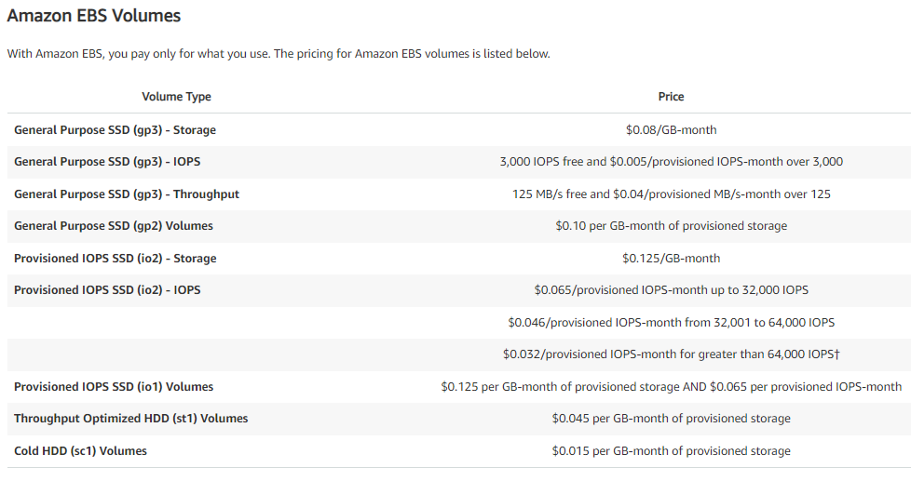Click the $0.015 per GB-month price

coord(671,451)
